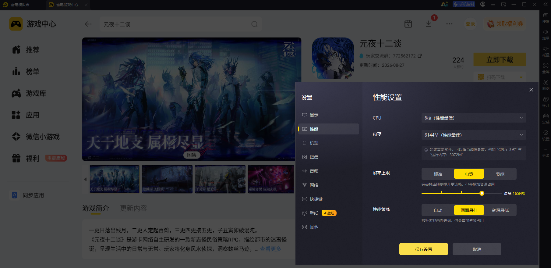This screenshot has height=268, width=551.
Task: Expand the 扫码下载 dropdown arrow
Action: (x=521, y=77)
